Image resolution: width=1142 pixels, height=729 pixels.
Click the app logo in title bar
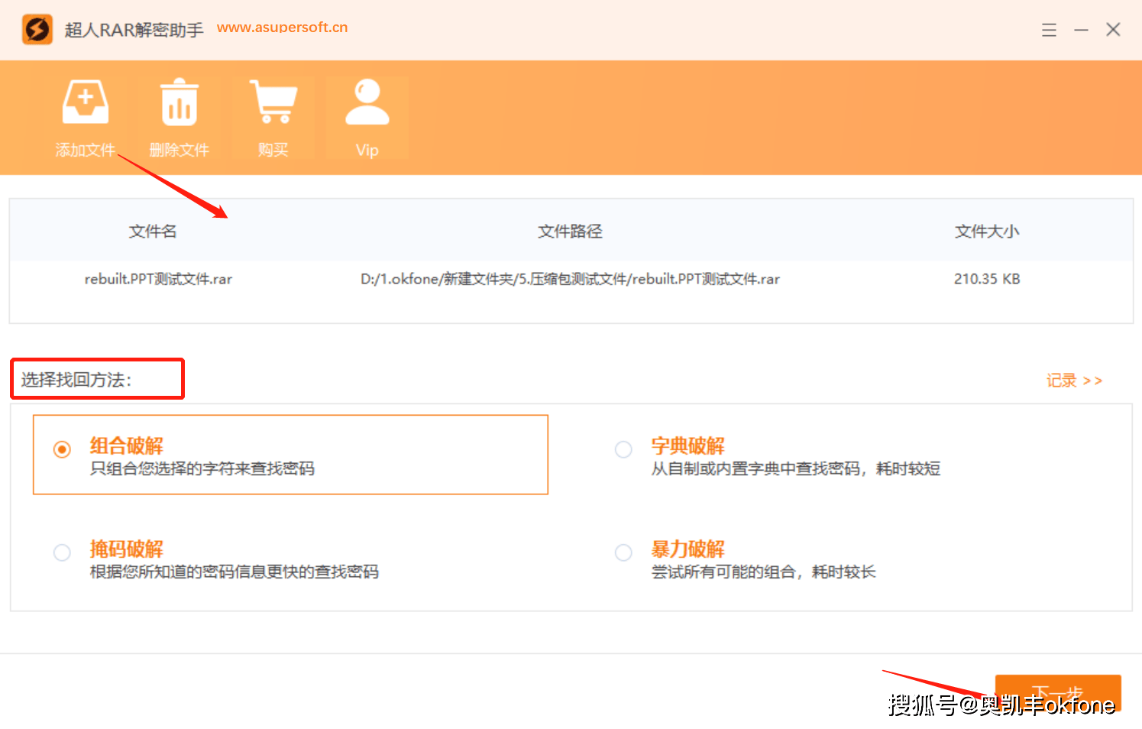tap(37, 30)
